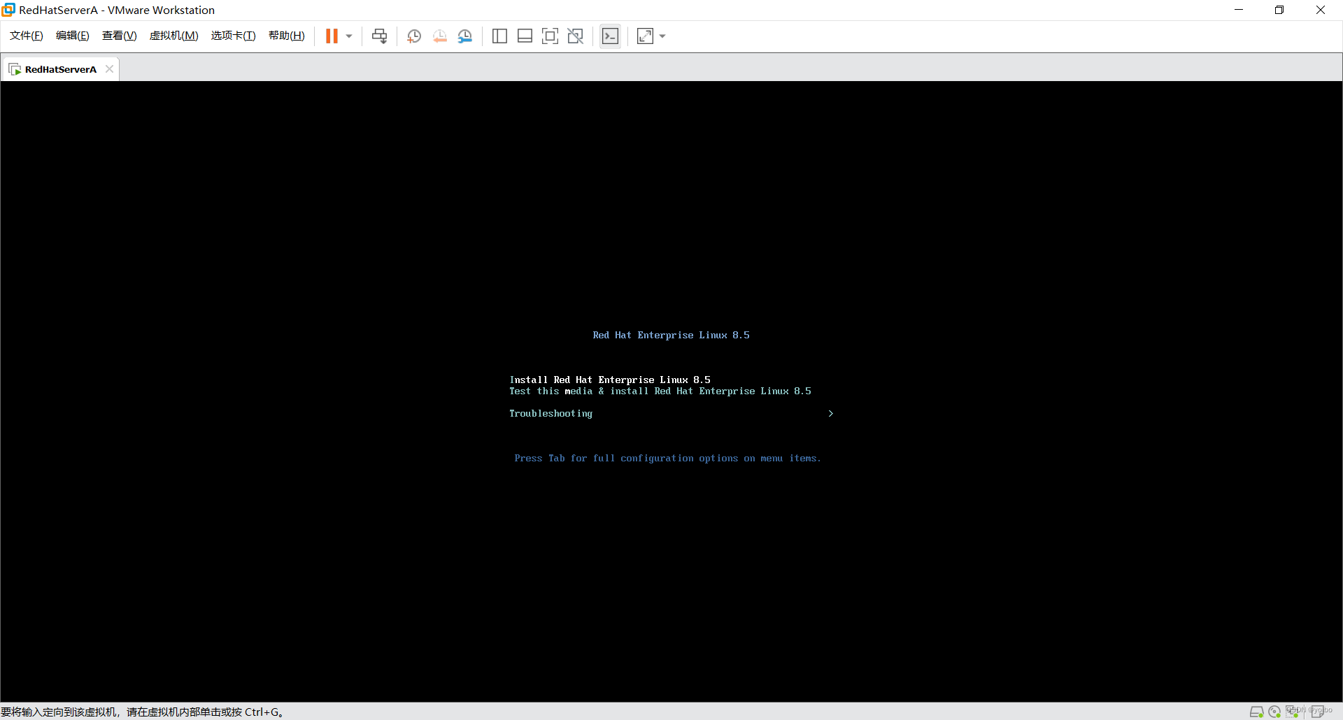Image resolution: width=1343 pixels, height=720 pixels.
Task: Expand the stretch display dropdown arrow
Action: (x=662, y=36)
